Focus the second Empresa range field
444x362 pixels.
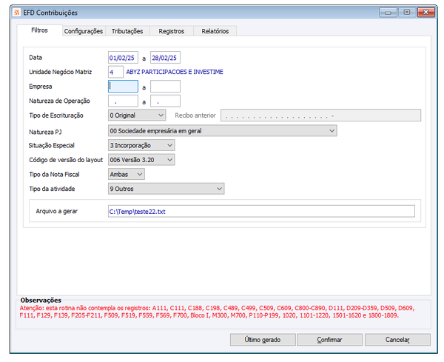[165, 87]
